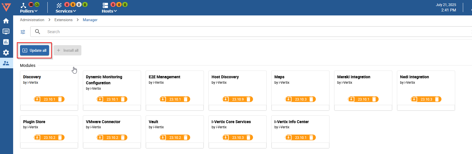472x154 pixels.
Task: Delete Dynamic Monitoring Configuration module
Action: [123, 99]
